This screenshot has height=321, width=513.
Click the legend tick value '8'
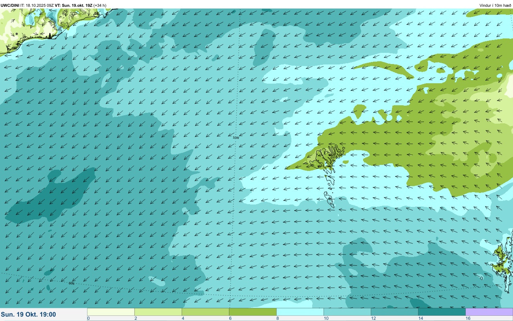click(277, 318)
